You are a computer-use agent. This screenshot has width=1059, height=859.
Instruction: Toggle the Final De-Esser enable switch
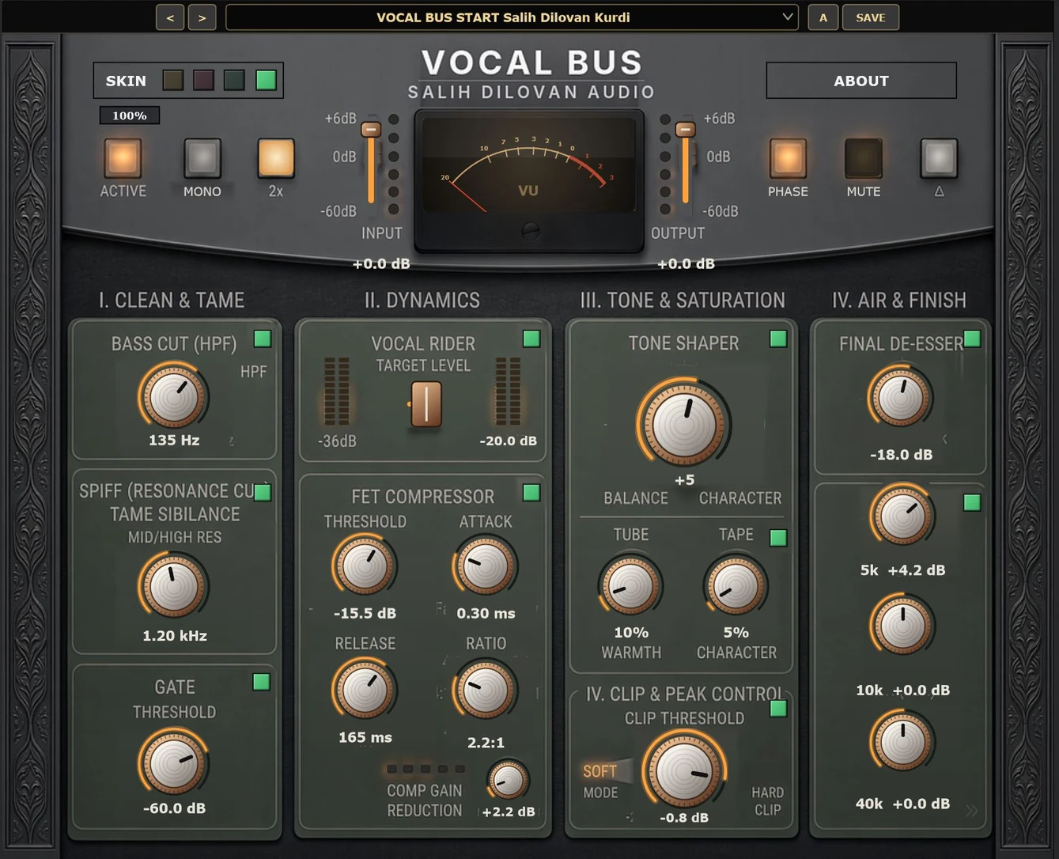(972, 339)
